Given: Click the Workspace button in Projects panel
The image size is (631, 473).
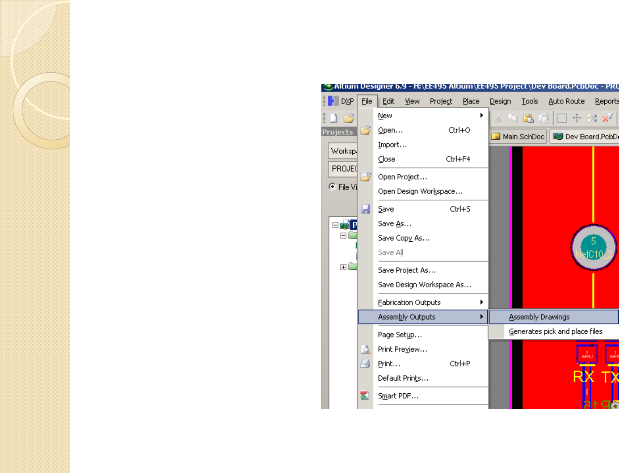Looking at the screenshot, I should point(343,151).
